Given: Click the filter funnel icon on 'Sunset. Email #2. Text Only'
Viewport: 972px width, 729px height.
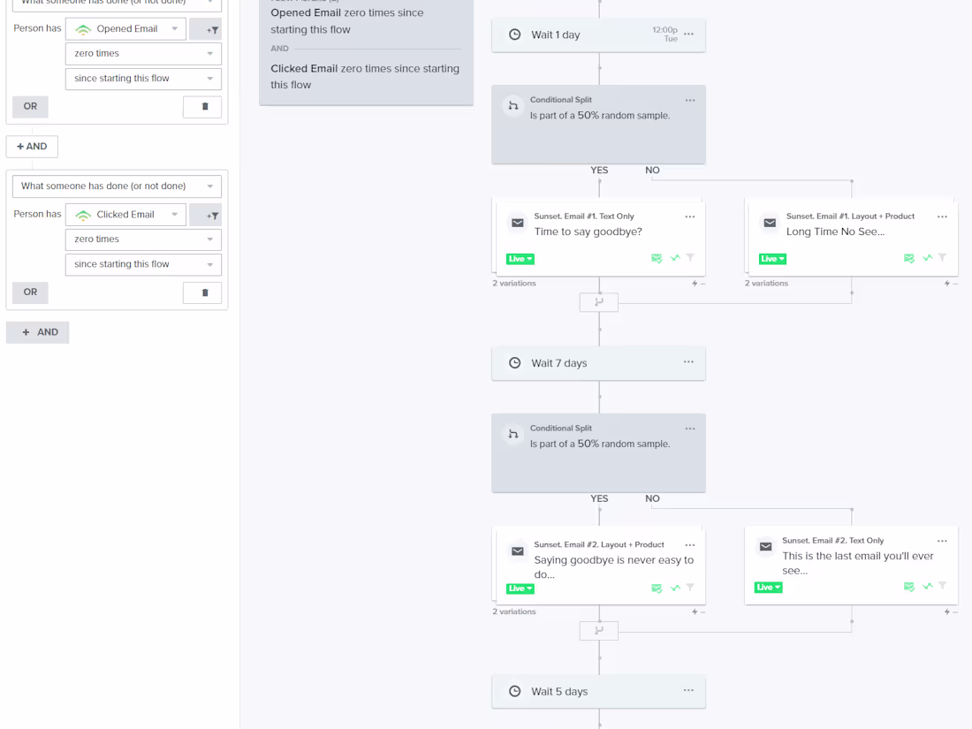Looking at the screenshot, I should pyautogui.click(x=942, y=587).
